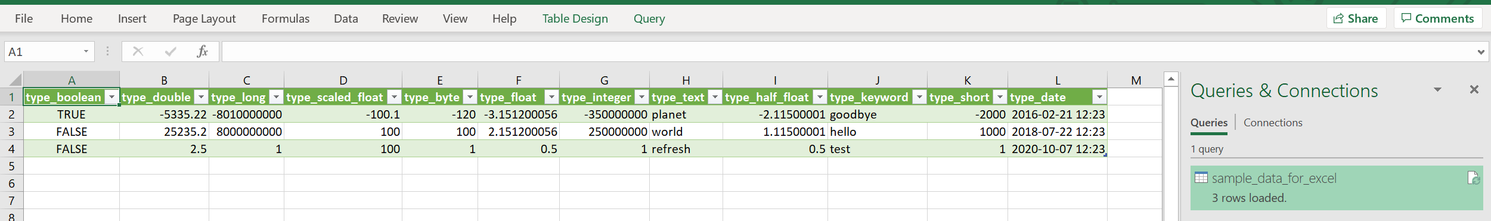This screenshot has width=1491, height=221.
Task: Select the cell with 8000000000
Action: pyautogui.click(x=246, y=132)
